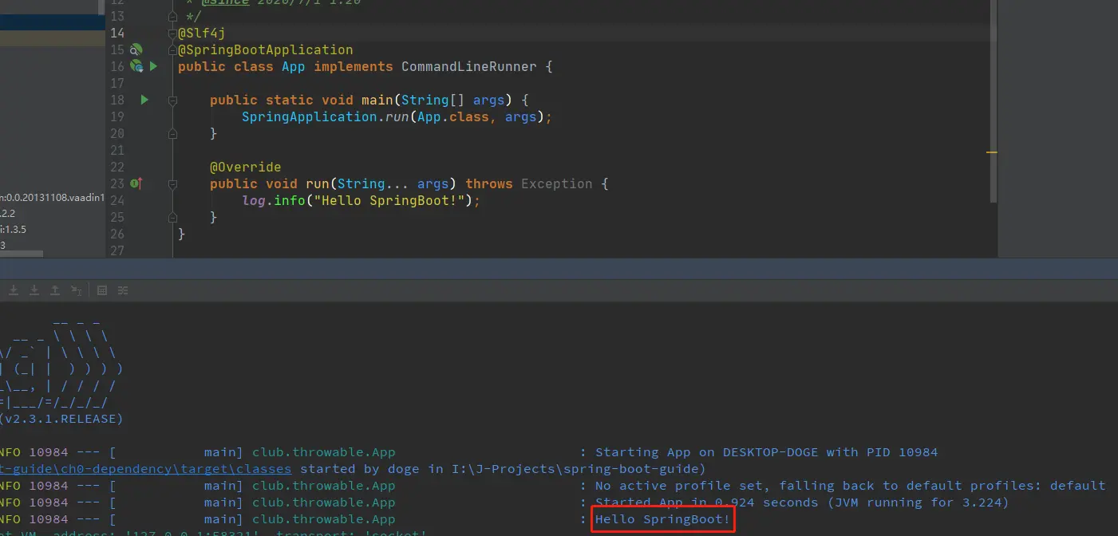Viewport: 1118px width, 536px height.
Task: Collapse the run method fold marker on line 23
Action: tap(172, 184)
